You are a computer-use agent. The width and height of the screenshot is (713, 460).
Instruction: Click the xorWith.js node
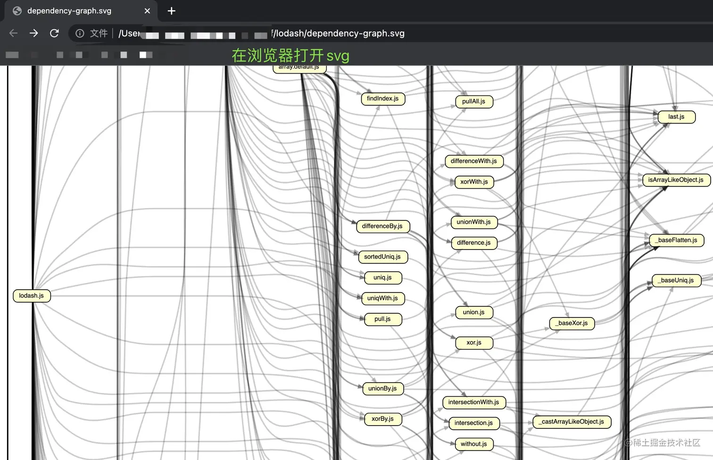(x=474, y=182)
